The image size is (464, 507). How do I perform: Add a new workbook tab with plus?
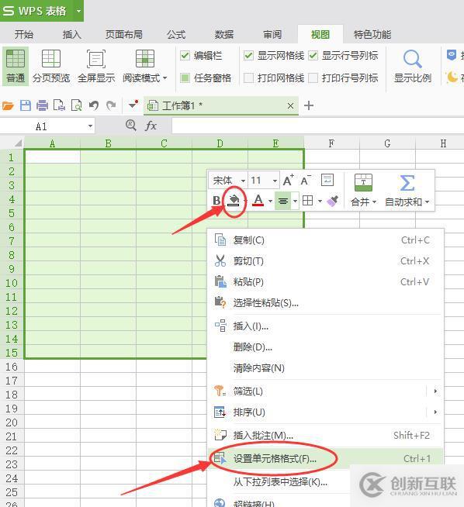pos(309,105)
